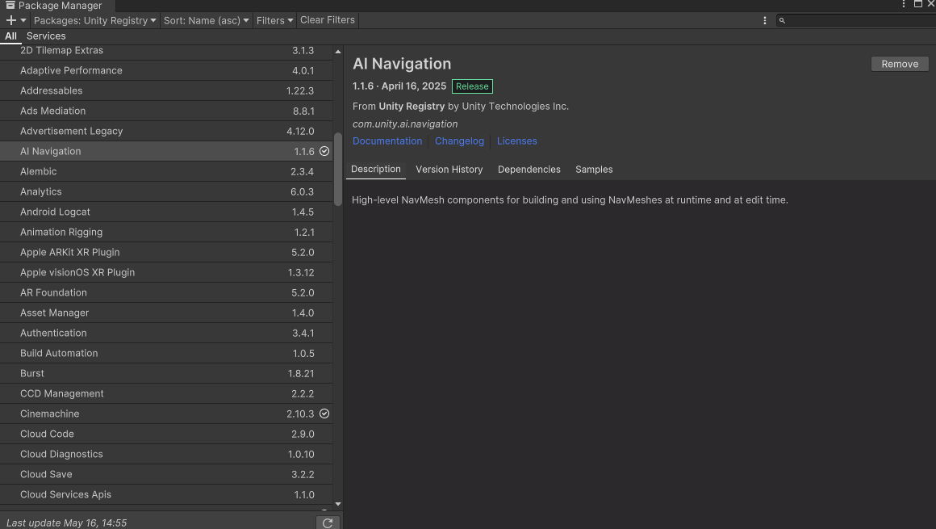Click the NavMesh description text
The height and width of the screenshot is (529, 936).
[570, 200]
